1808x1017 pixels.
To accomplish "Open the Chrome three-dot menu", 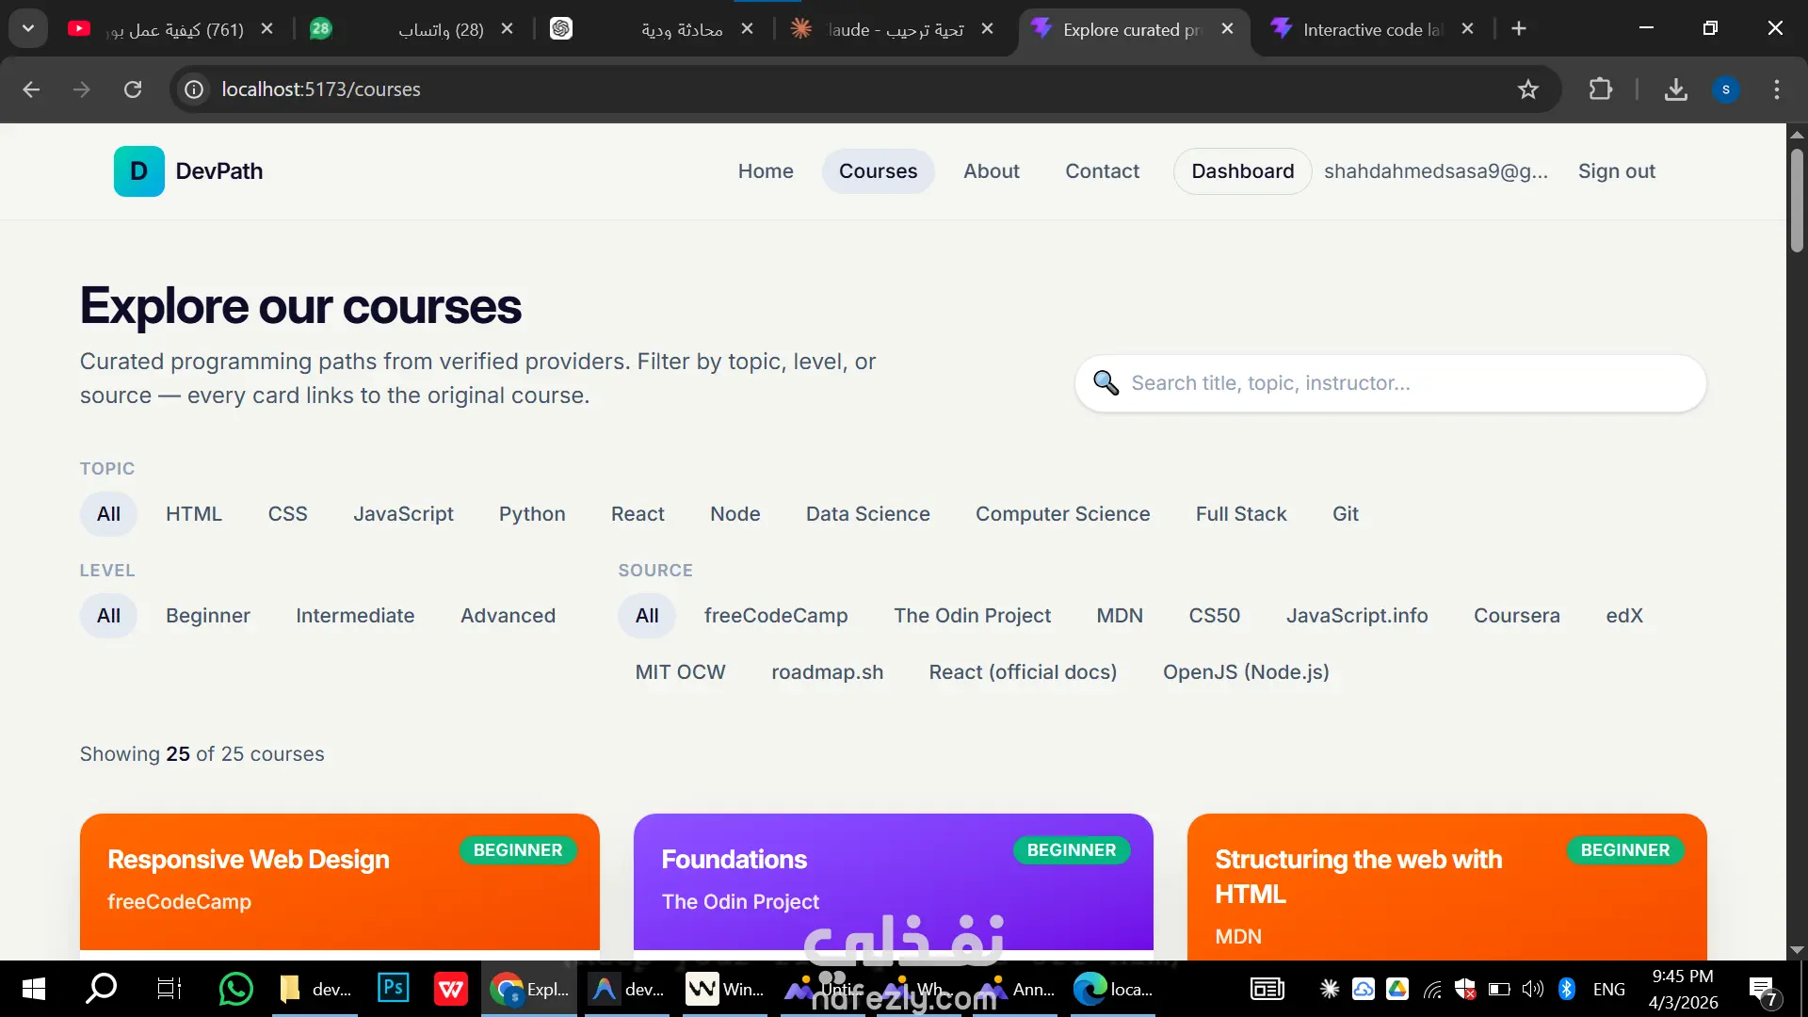I will (1776, 89).
